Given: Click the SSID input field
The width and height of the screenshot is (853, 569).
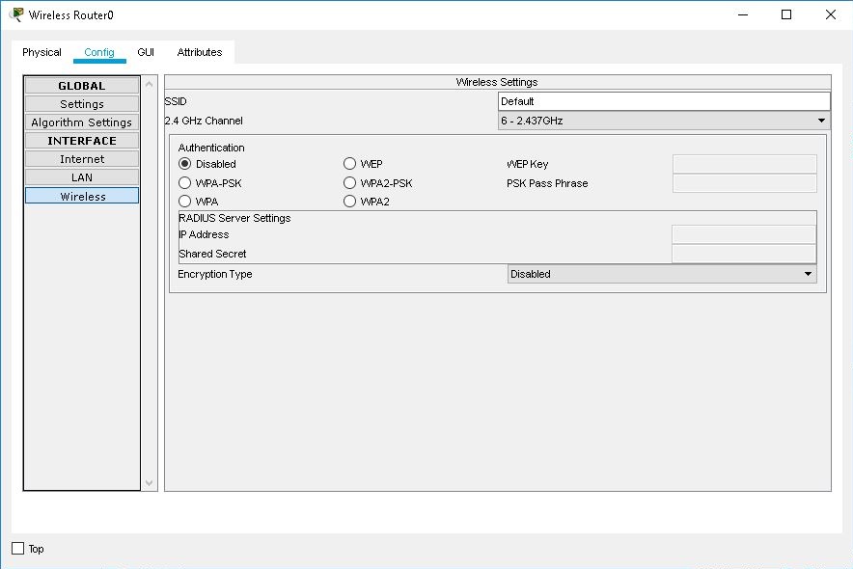Looking at the screenshot, I should pyautogui.click(x=663, y=100).
